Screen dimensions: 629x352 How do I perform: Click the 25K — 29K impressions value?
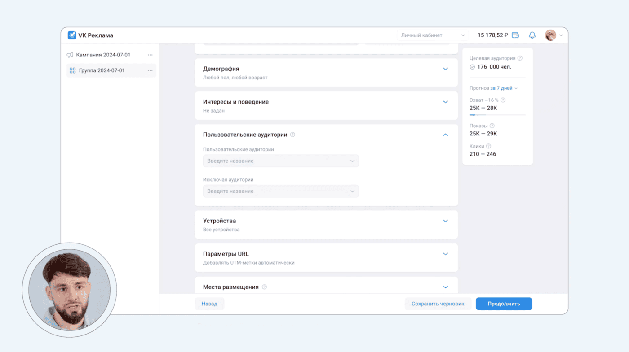click(483, 134)
